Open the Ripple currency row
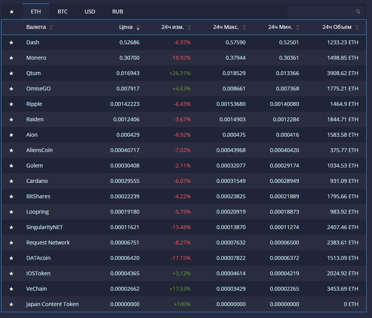The image size is (372, 318). [x=184, y=104]
